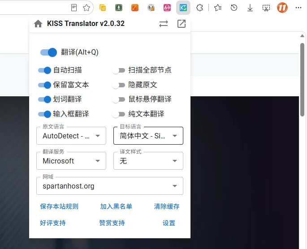Click 清除缓存 link
Screen dimensions: 307x249
pos(167,206)
